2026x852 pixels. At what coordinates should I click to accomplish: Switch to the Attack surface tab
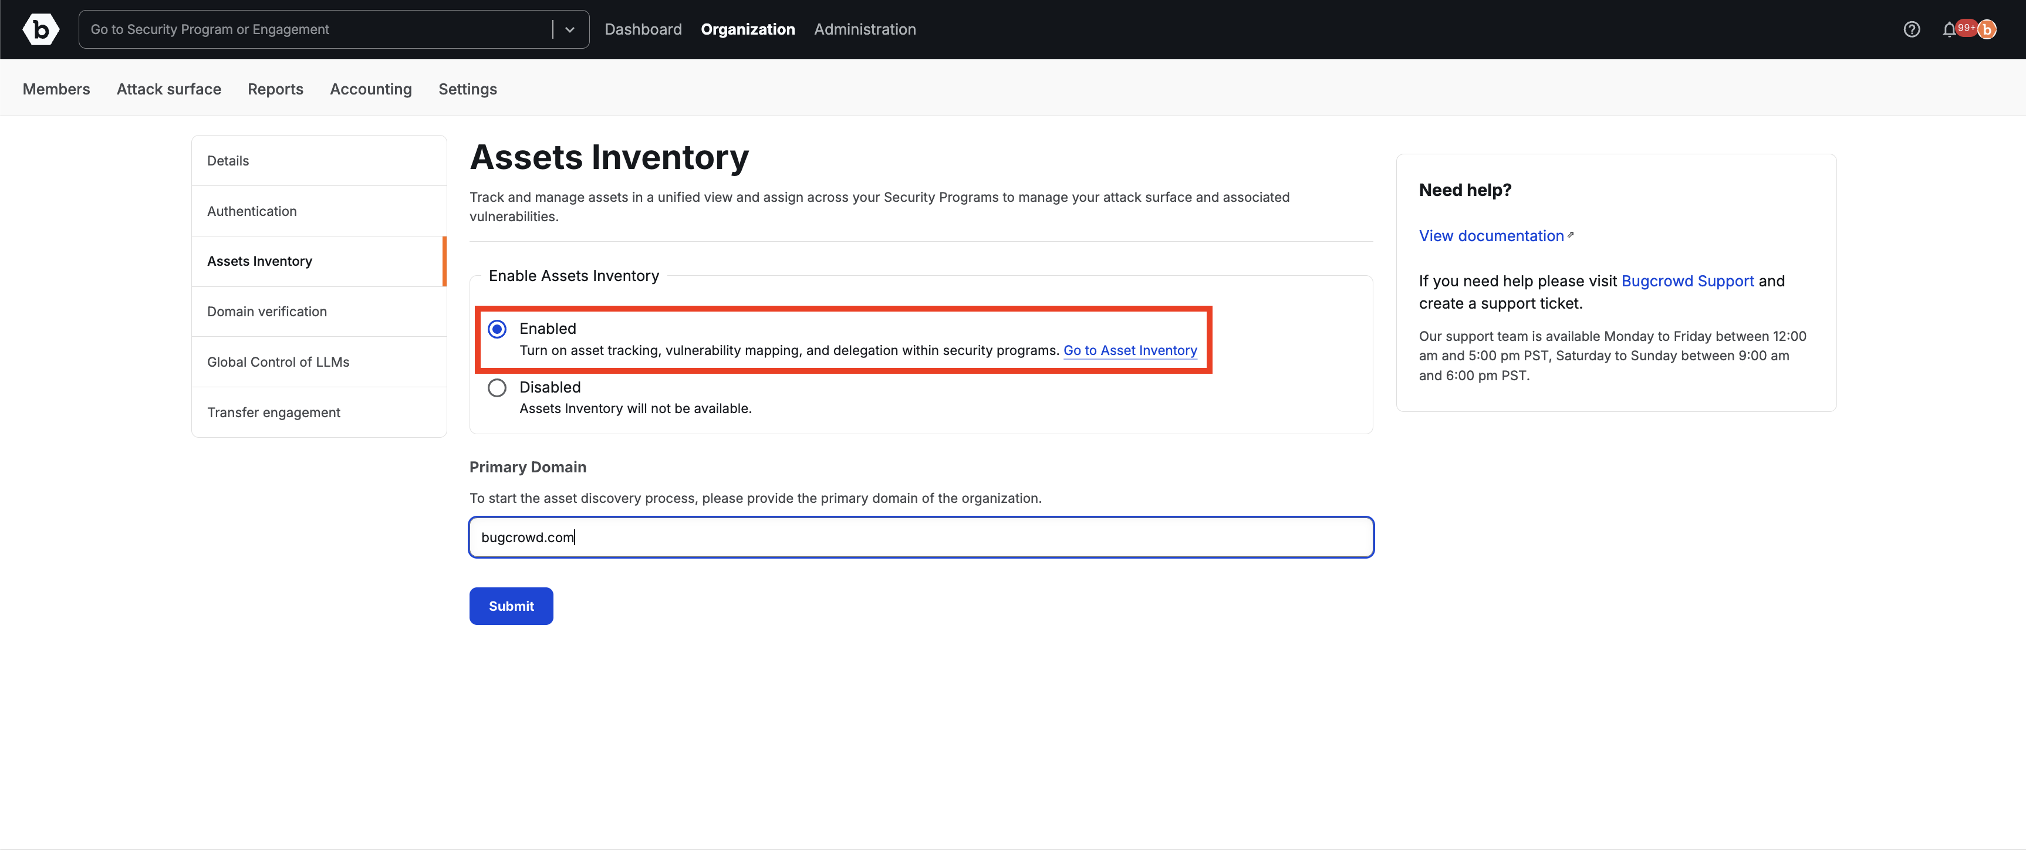tap(169, 89)
